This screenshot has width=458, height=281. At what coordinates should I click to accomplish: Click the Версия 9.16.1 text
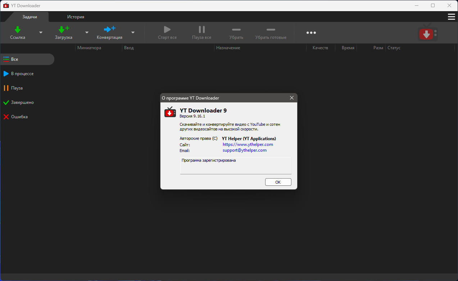(192, 116)
